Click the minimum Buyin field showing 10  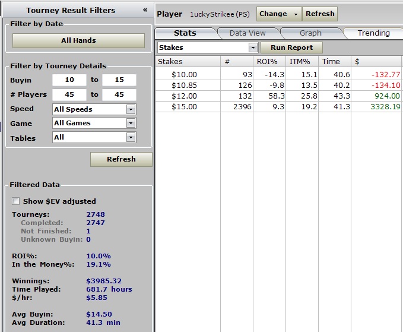(69, 80)
